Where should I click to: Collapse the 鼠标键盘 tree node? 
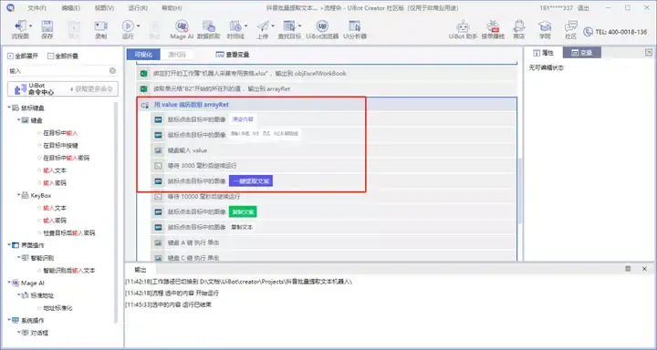pos(9,108)
